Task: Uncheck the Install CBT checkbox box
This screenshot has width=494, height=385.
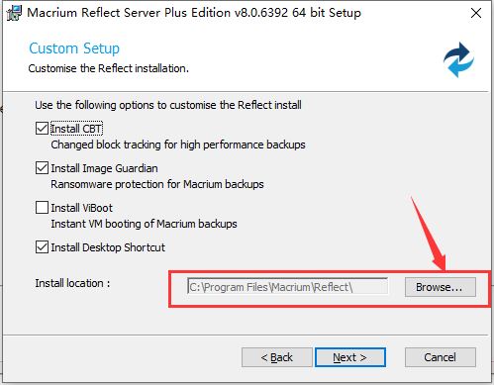Action: pyautogui.click(x=42, y=129)
